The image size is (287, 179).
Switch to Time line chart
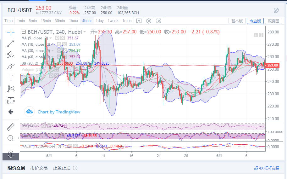[8, 21]
